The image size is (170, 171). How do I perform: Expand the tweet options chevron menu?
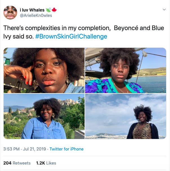click(164, 10)
